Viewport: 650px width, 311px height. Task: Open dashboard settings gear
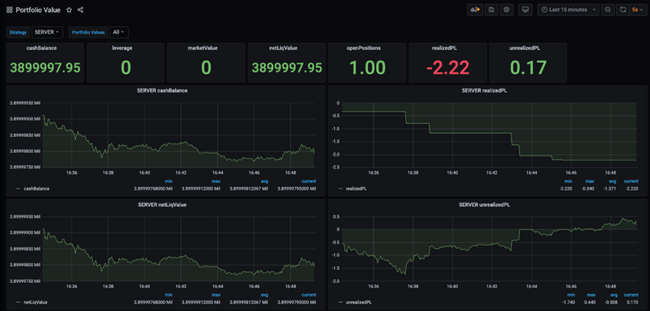pos(506,10)
